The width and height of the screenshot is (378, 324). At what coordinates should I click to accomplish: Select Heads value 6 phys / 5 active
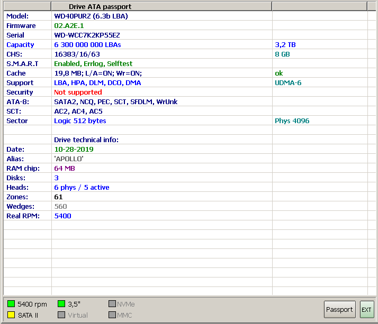(82, 187)
